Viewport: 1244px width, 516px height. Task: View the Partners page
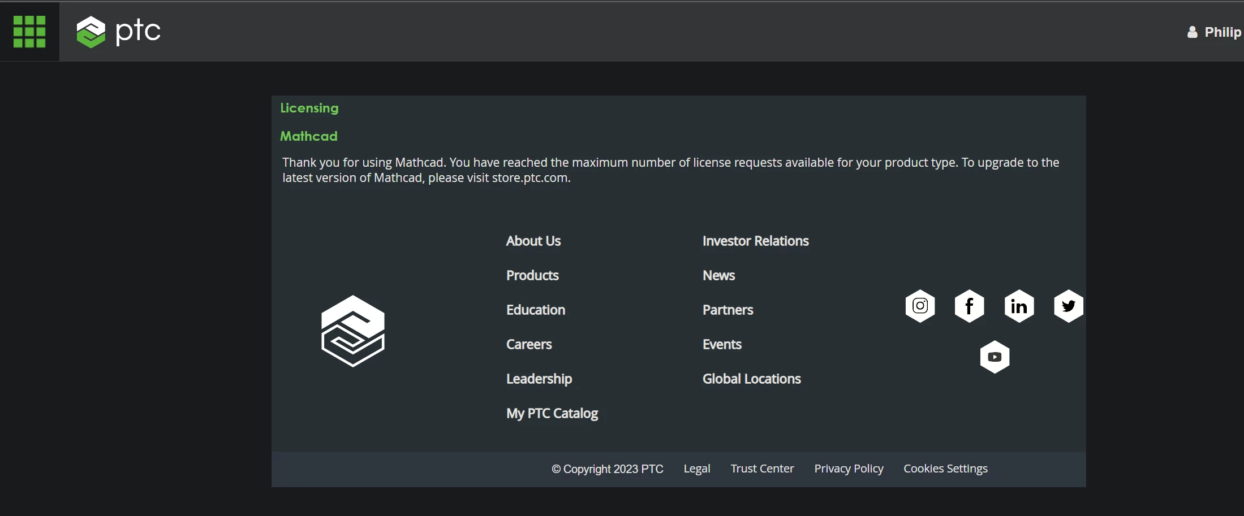pos(728,310)
